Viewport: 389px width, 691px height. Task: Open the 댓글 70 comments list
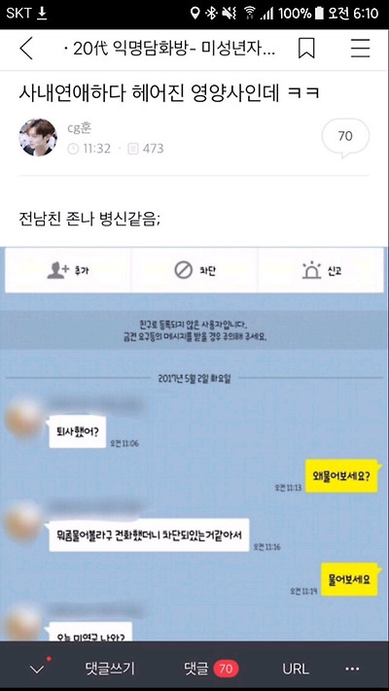[211, 669]
